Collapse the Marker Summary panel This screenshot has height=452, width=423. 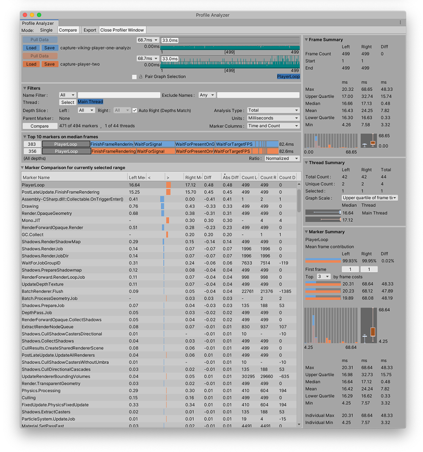point(306,232)
